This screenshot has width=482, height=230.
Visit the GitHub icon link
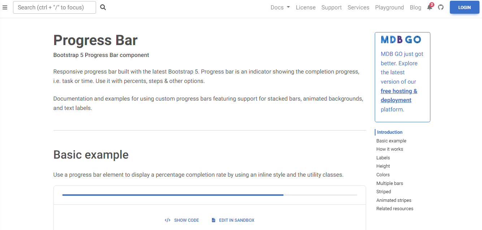[x=440, y=7]
